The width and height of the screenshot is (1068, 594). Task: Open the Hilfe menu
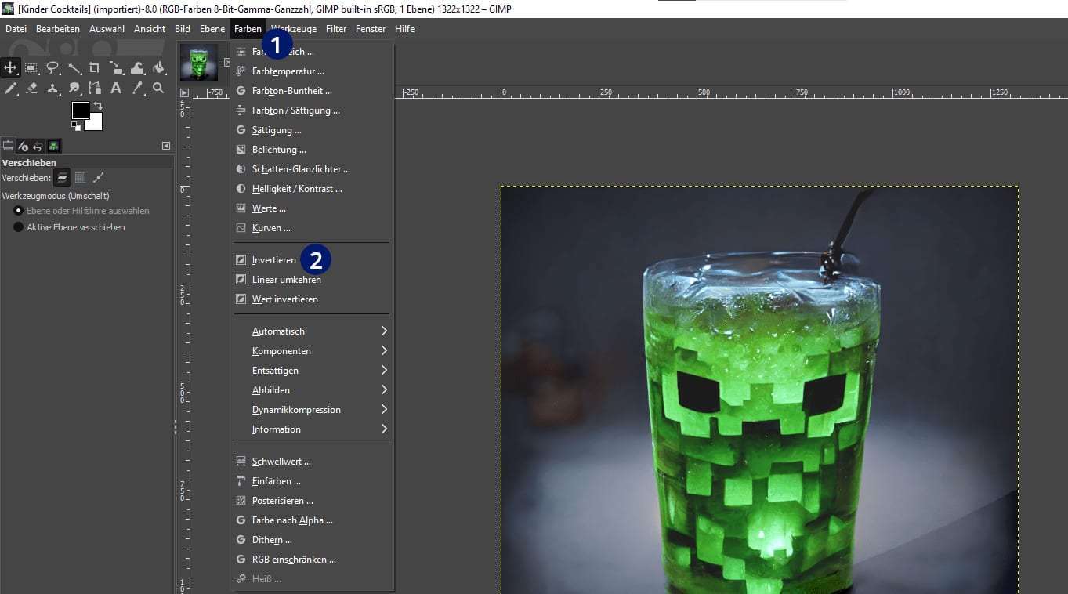pos(405,29)
